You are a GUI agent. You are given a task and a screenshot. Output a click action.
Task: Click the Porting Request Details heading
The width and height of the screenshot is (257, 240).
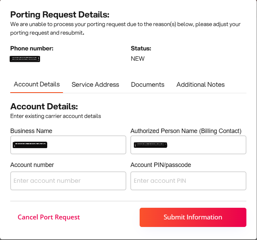pyautogui.click(x=60, y=15)
